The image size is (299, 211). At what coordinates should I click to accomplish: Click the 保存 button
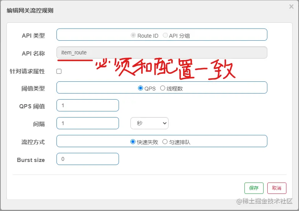click(x=254, y=188)
